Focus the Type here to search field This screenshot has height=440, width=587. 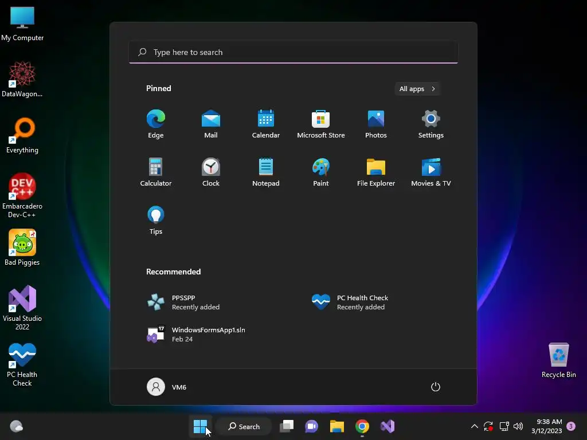293,52
